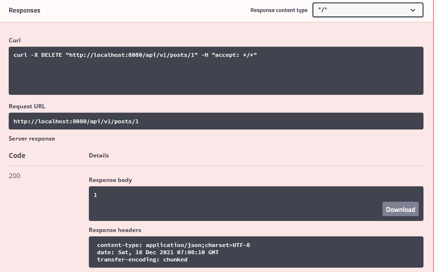
Task: Click the Server response label
Action: (32, 139)
